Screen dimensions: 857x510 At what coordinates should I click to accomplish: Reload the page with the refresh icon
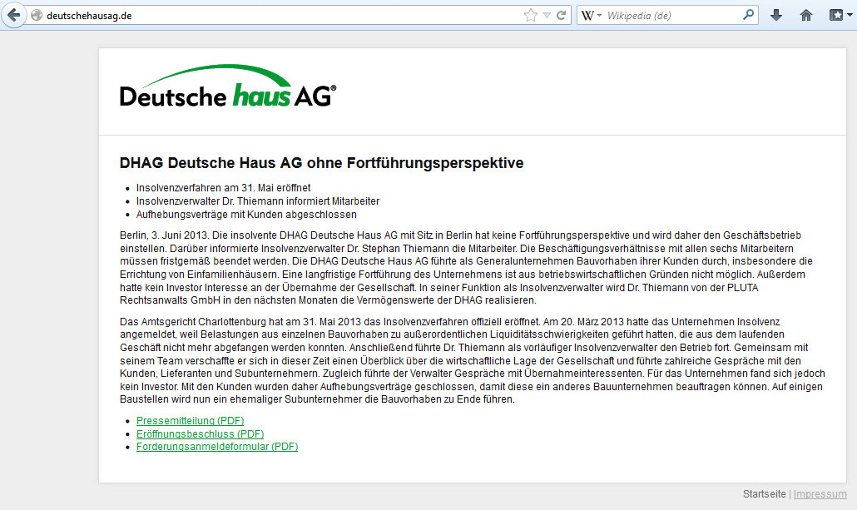tap(562, 15)
